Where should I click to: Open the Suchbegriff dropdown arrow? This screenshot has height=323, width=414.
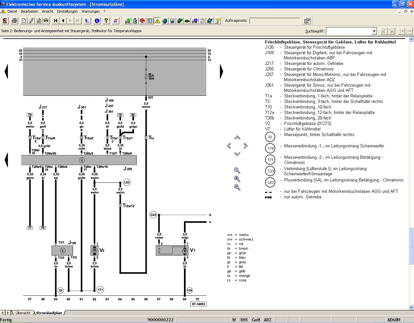[x=374, y=31]
